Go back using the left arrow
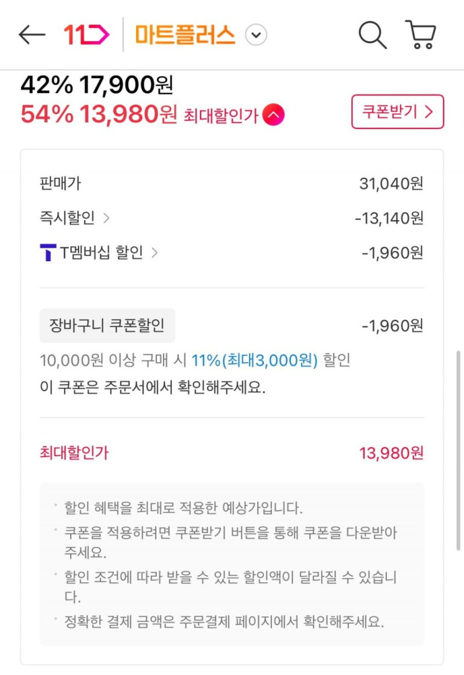The height and width of the screenshot is (675, 464). pyautogui.click(x=32, y=35)
